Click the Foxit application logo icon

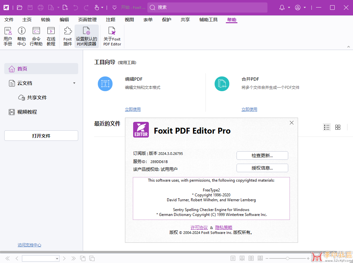[x=6, y=8]
